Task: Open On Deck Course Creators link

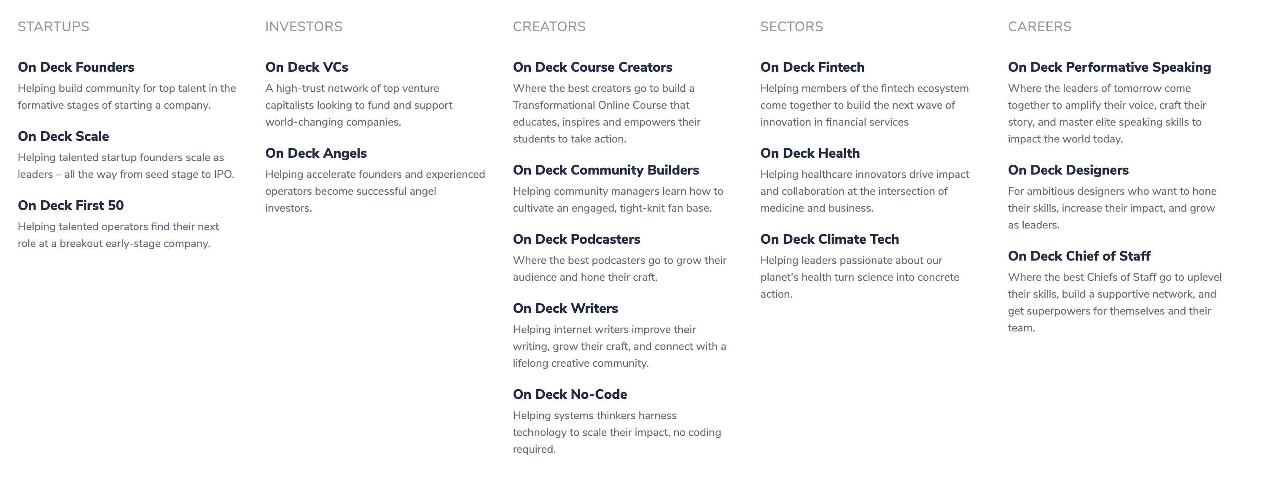Action: 592,67
